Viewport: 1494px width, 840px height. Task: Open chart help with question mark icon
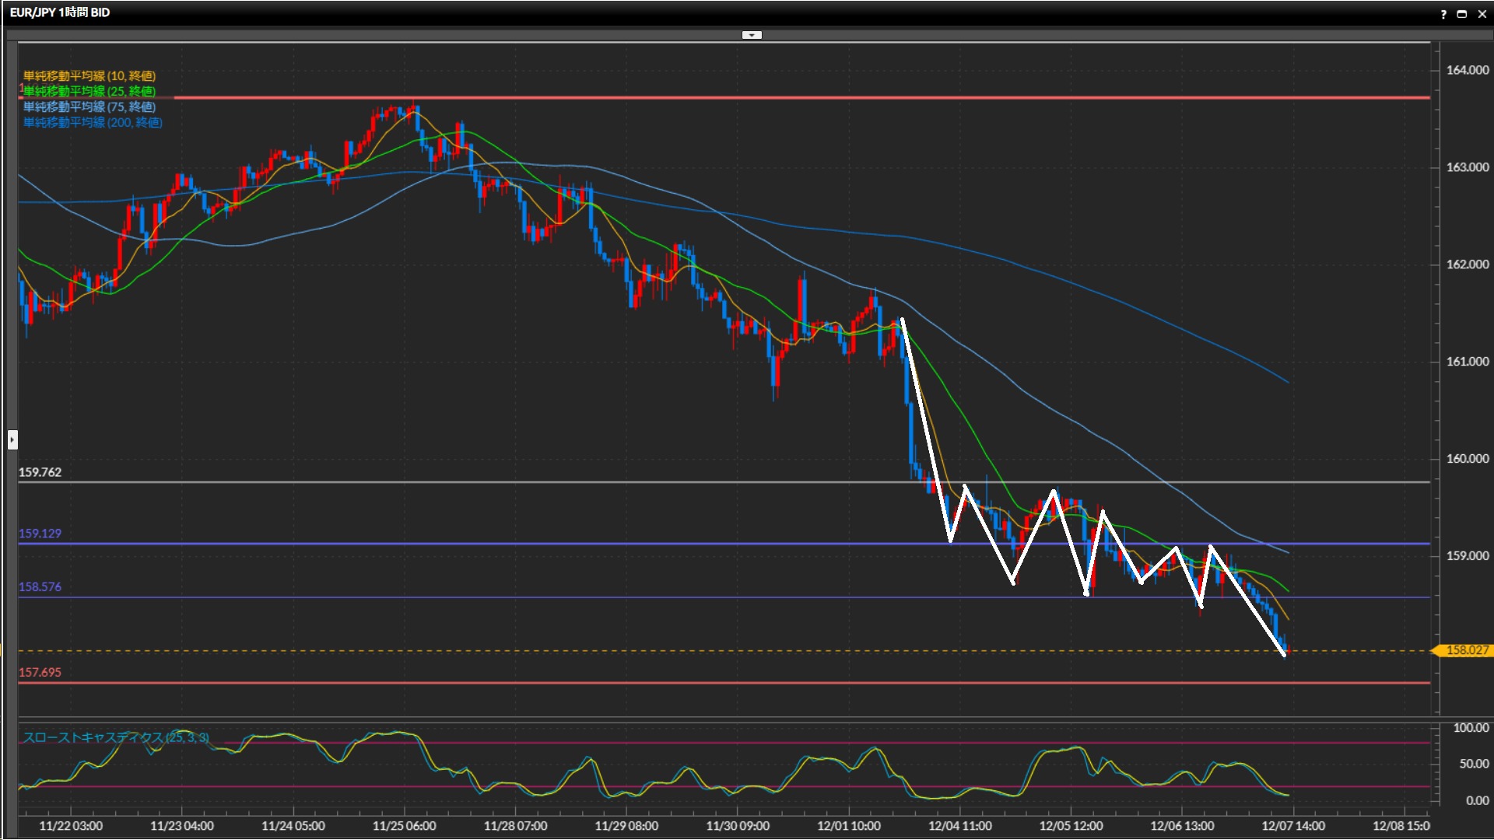pos(1443,13)
